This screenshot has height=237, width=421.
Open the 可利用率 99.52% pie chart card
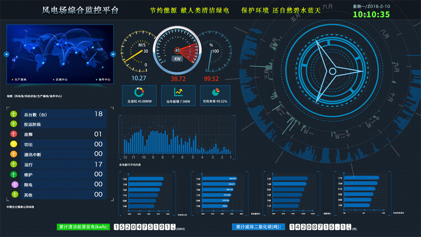215,95
